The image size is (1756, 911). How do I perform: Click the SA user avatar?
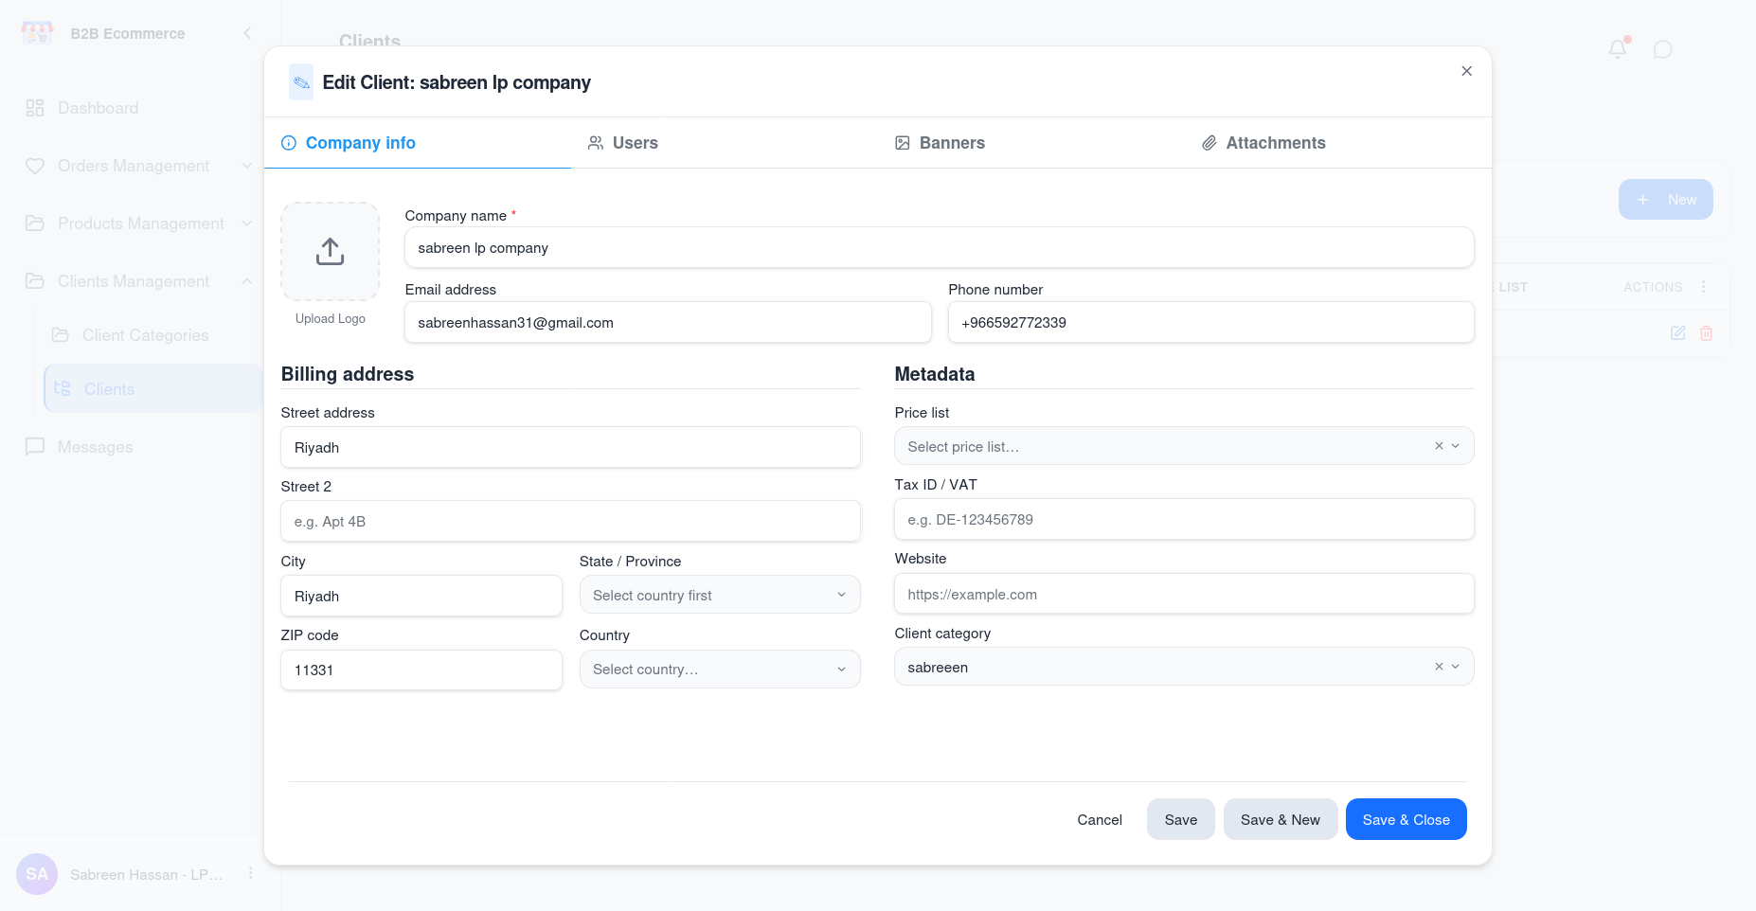tap(37, 874)
